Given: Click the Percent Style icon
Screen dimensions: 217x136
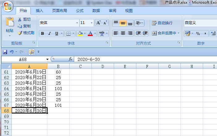Looking at the screenshot, I should pos(198,33).
